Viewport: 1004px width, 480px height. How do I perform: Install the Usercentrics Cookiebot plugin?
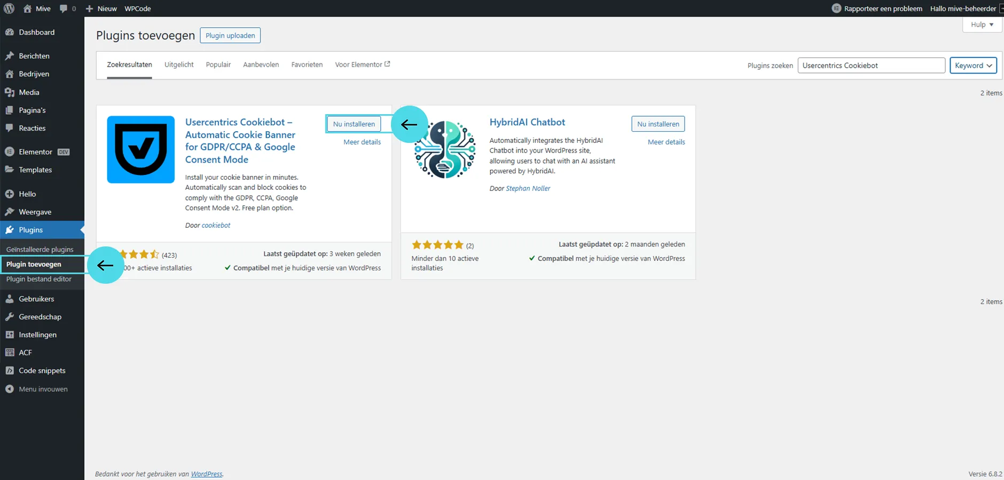click(354, 124)
